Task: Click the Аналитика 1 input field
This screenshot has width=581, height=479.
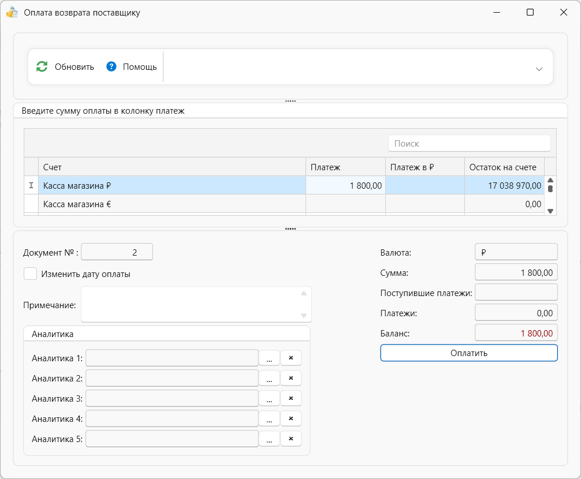Action: [172, 358]
